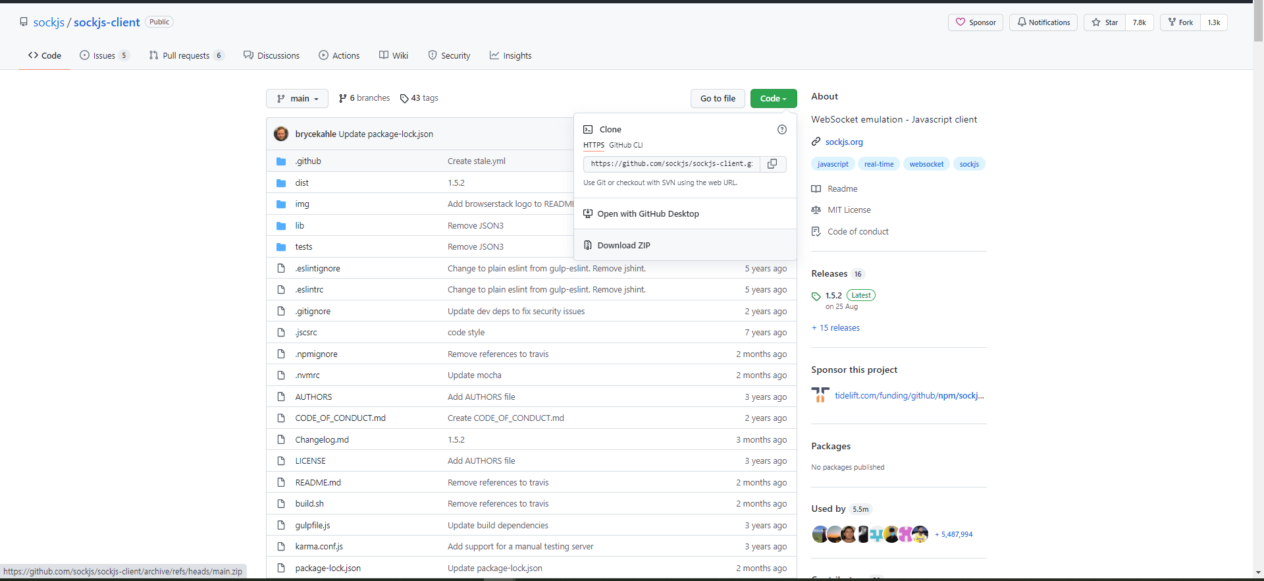Click the README.md file icon

(x=281, y=482)
